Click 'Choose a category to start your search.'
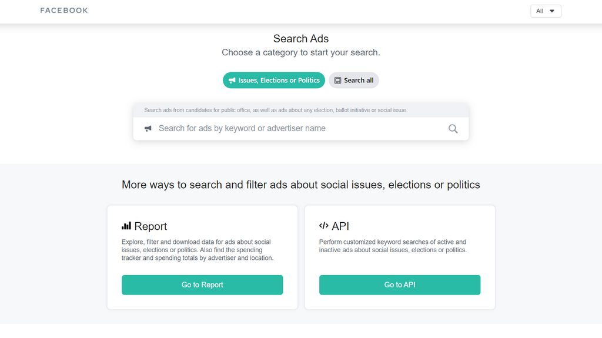 [301, 53]
